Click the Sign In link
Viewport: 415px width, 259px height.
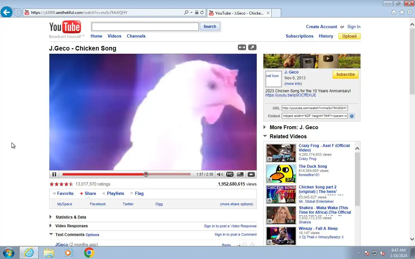pyautogui.click(x=354, y=27)
